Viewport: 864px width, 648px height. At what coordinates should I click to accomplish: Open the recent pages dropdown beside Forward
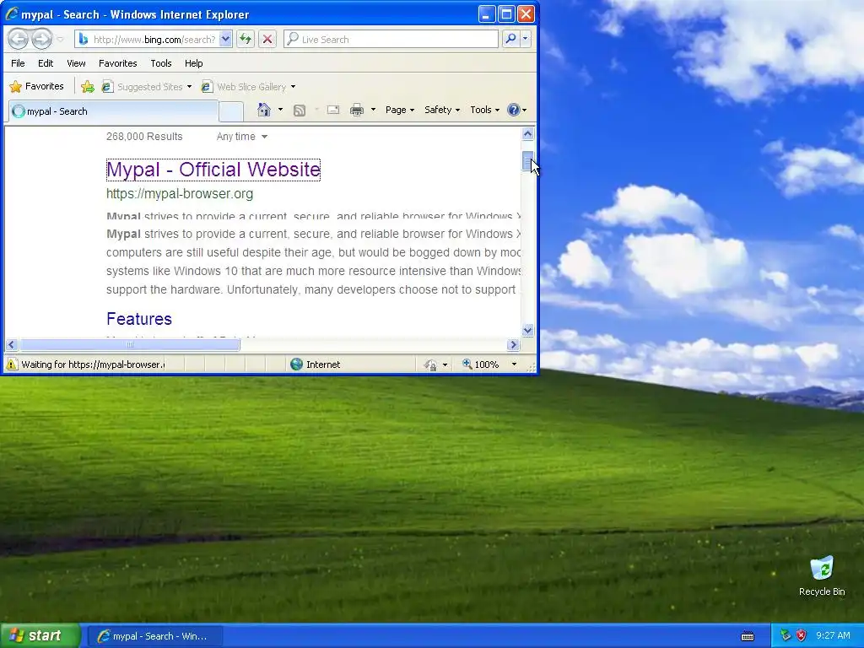(x=60, y=40)
